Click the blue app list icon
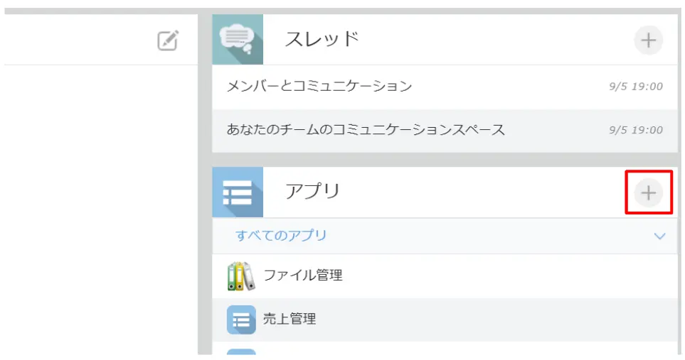The height and width of the screenshot is (360, 685). (238, 192)
